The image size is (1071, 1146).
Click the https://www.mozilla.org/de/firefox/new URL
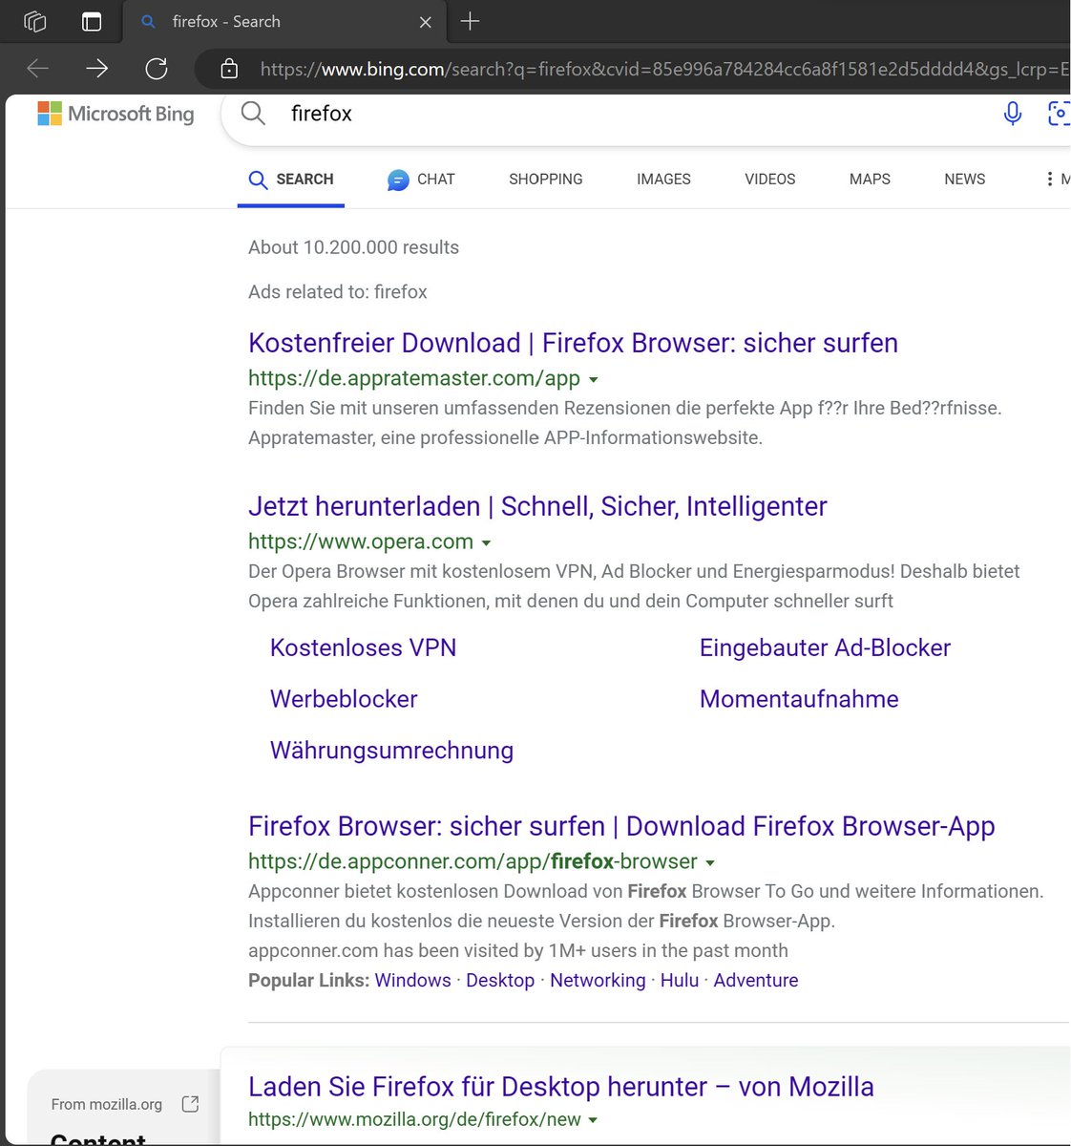click(x=414, y=1119)
